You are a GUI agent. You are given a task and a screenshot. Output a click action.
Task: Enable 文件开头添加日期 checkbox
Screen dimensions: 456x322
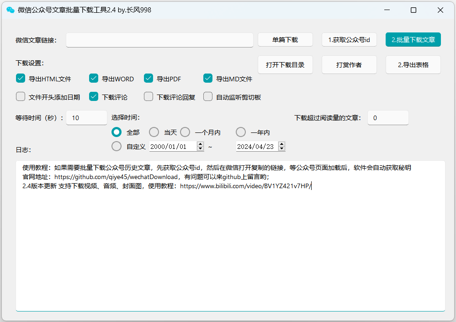21,96
